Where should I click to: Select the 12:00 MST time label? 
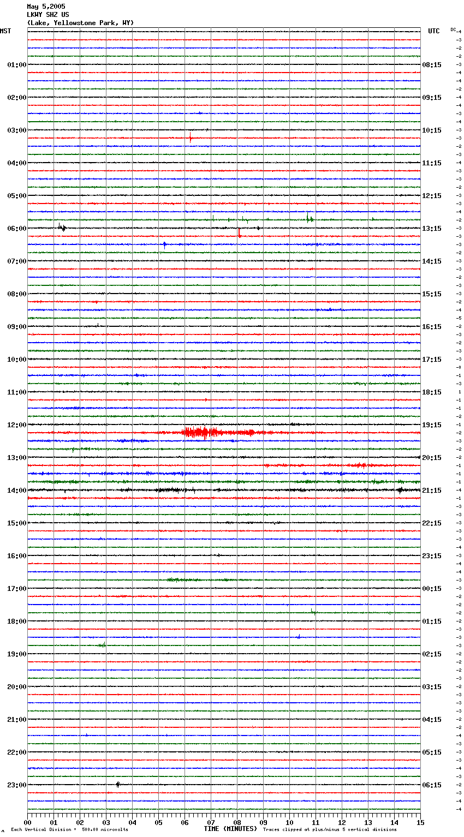[17, 425]
